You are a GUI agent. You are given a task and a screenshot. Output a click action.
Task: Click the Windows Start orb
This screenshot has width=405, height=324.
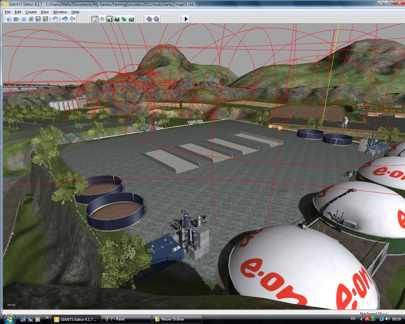click(9, 319)
